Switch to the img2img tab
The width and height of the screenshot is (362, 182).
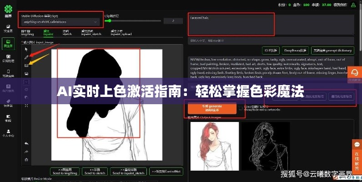point(27,33)
